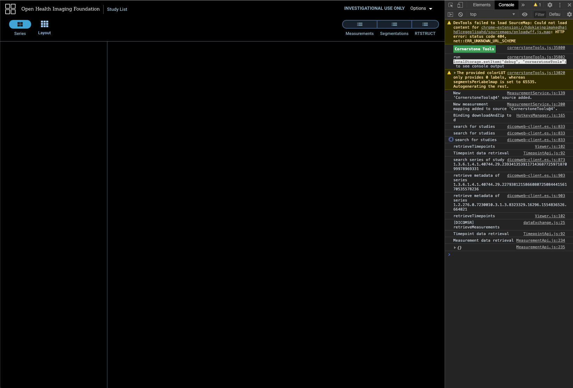
Task: Expand the logged empty object {}
Action: click(x=455, y=248)
